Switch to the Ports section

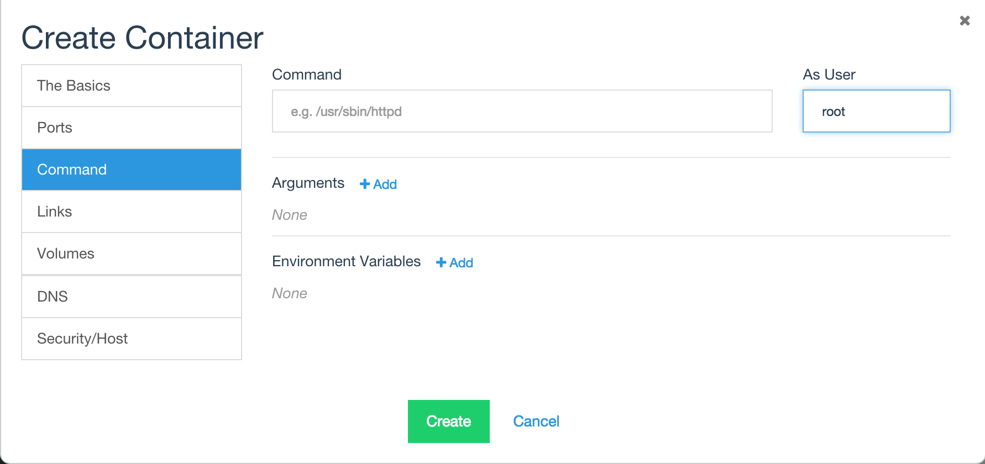pyautogui.click(x=132, y=128)
